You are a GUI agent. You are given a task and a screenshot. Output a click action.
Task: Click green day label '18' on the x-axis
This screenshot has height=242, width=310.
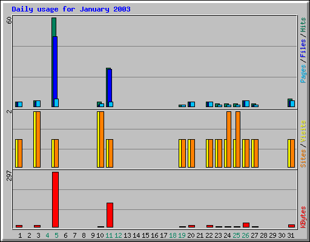pos(173,235)
